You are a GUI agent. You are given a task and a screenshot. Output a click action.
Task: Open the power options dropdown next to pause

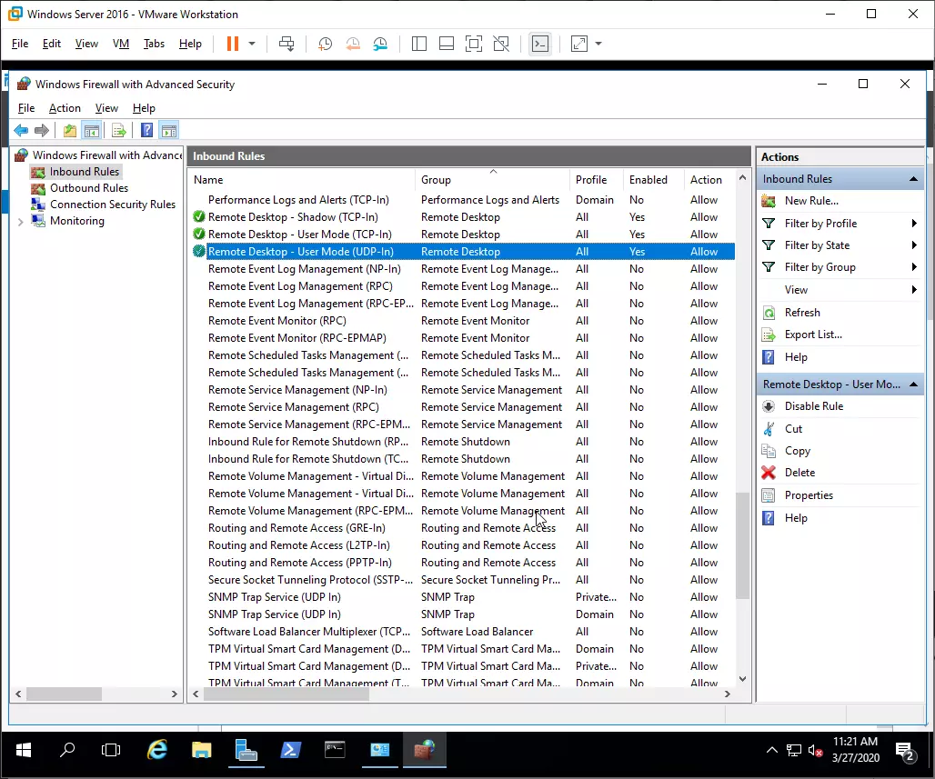pos(252,44)
